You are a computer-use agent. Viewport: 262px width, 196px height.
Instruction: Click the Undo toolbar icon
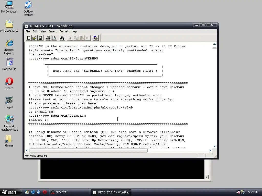pos(88,38)
